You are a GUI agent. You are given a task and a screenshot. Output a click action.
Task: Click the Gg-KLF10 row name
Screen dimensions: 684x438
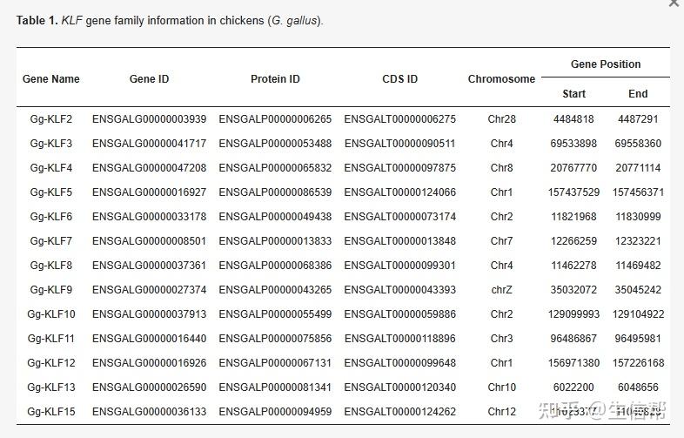point(51,314)
